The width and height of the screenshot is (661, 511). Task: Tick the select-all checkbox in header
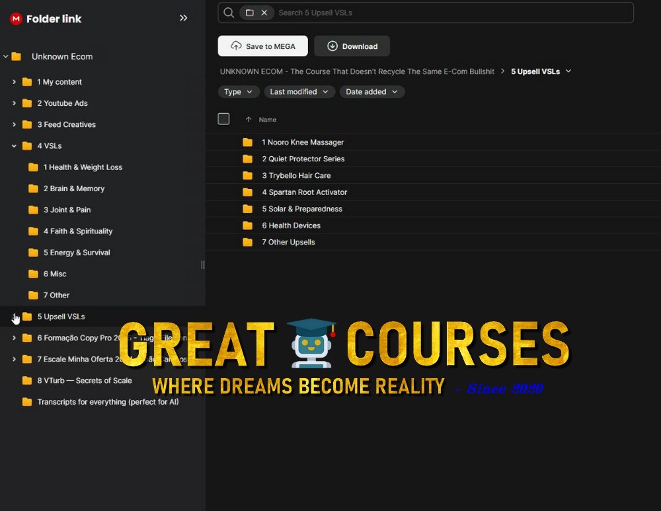pyautogui.click(x=223, y=119)
